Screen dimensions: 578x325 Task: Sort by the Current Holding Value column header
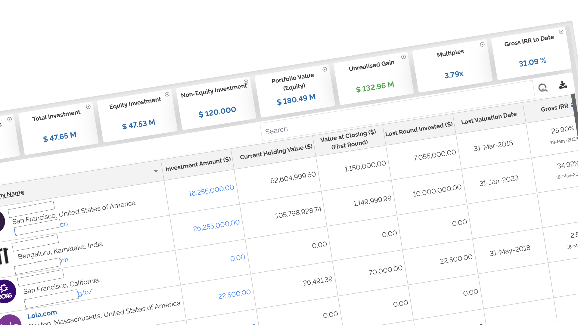275,152
